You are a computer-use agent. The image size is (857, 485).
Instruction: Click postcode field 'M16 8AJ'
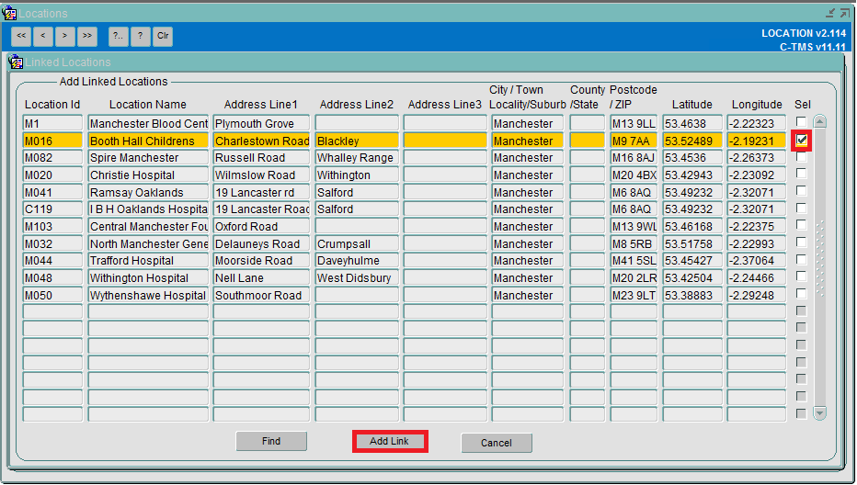point(634,158)
